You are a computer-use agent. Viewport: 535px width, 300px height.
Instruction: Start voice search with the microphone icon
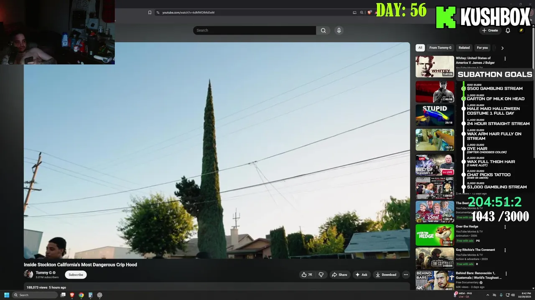click(339, 30)
